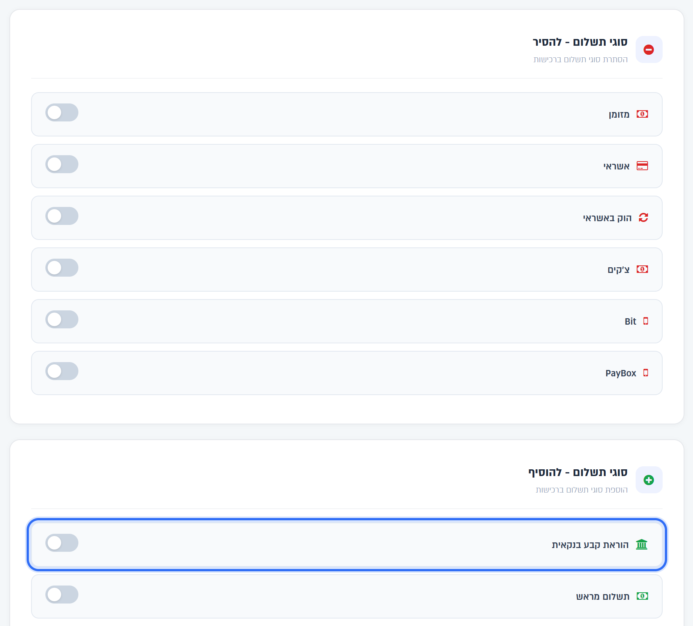Toggle the מזומן payment switch
This screenshot has height=626, width=693.
pos(62,112)
